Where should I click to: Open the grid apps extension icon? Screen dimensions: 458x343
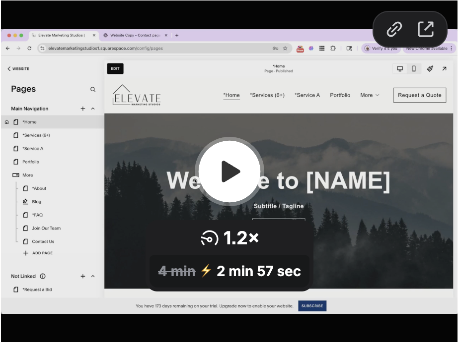[322, 49]
